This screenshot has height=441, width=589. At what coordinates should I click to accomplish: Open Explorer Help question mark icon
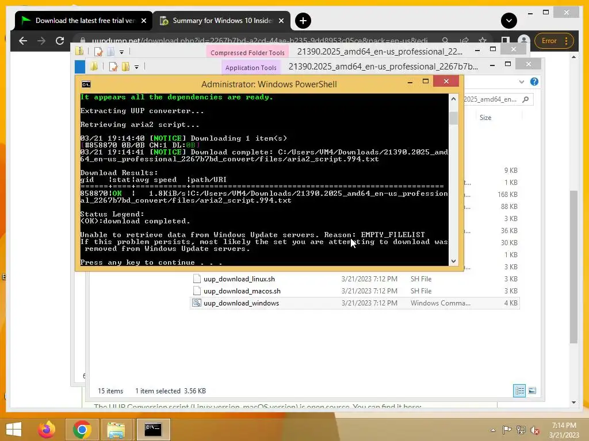(x=534, y=82)
